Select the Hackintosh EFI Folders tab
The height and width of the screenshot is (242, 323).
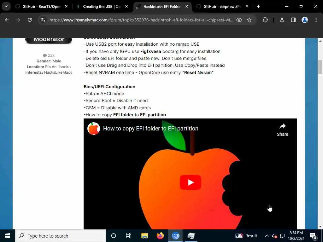coord(162,7)
